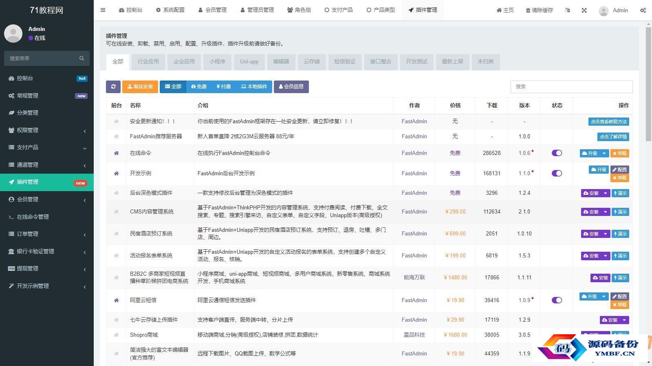This screenshot has width=652, height=366.
Task: Switch to 小程序 category tab
Action: pos(217,62)
